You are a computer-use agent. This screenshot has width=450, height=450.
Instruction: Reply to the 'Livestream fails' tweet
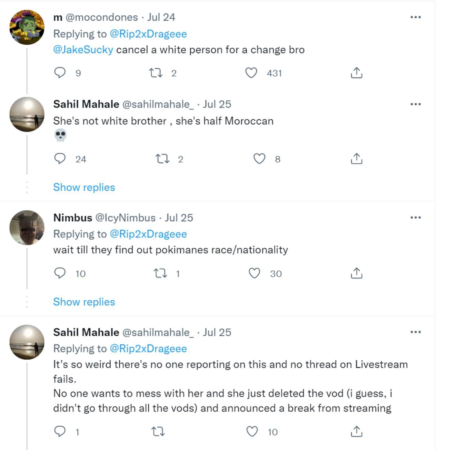point(60,432)
